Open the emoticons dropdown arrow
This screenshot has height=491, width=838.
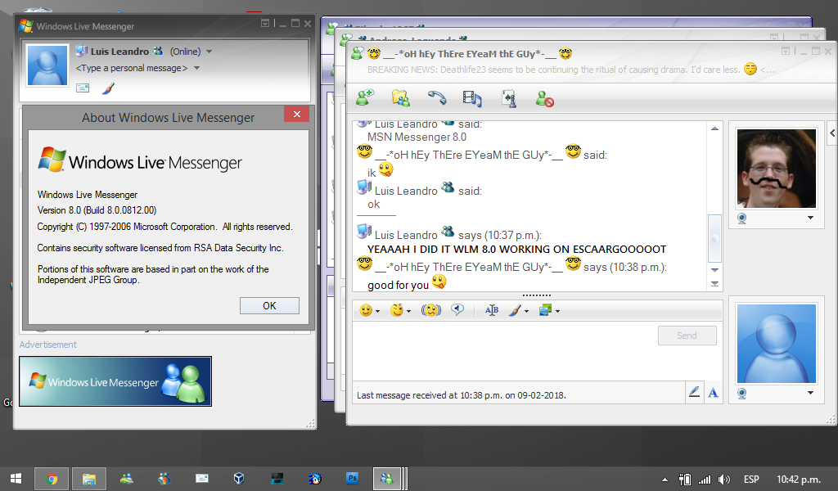coord(377,312)
